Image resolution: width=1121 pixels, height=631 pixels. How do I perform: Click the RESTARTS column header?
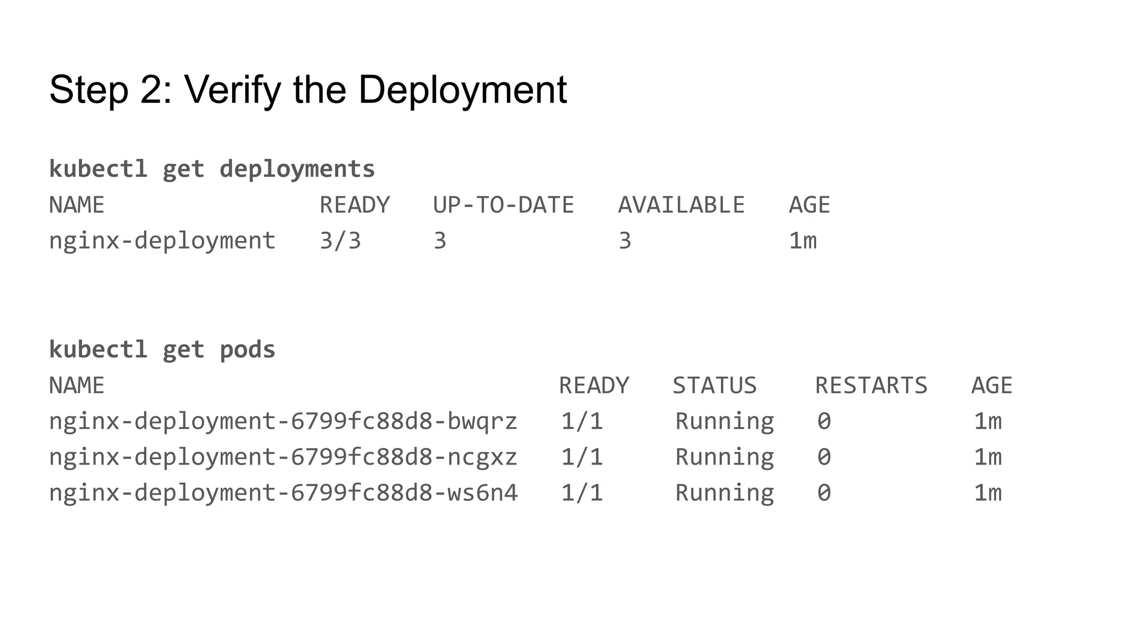point(871,386)
